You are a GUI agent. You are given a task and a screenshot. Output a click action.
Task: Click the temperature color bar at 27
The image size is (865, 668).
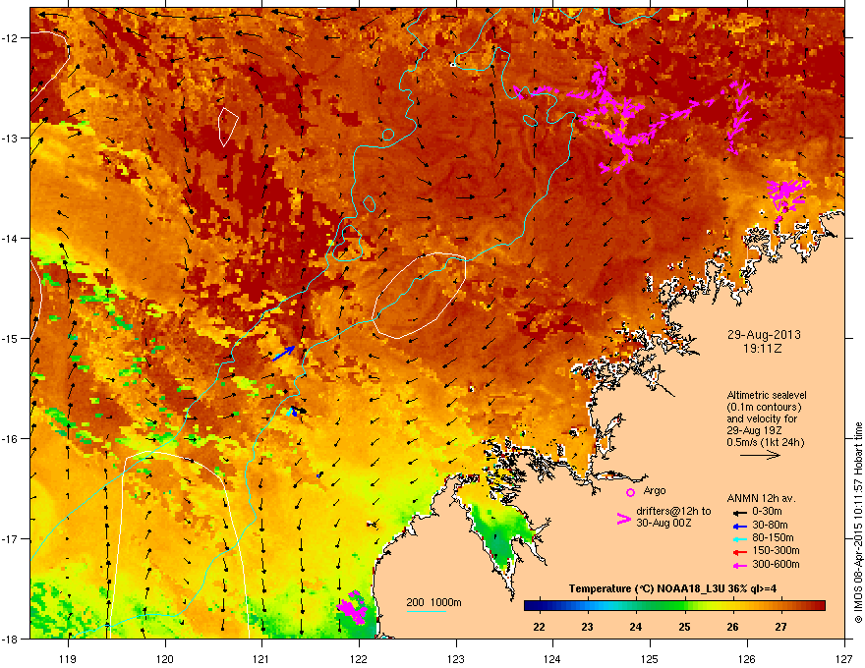point(780,606)
